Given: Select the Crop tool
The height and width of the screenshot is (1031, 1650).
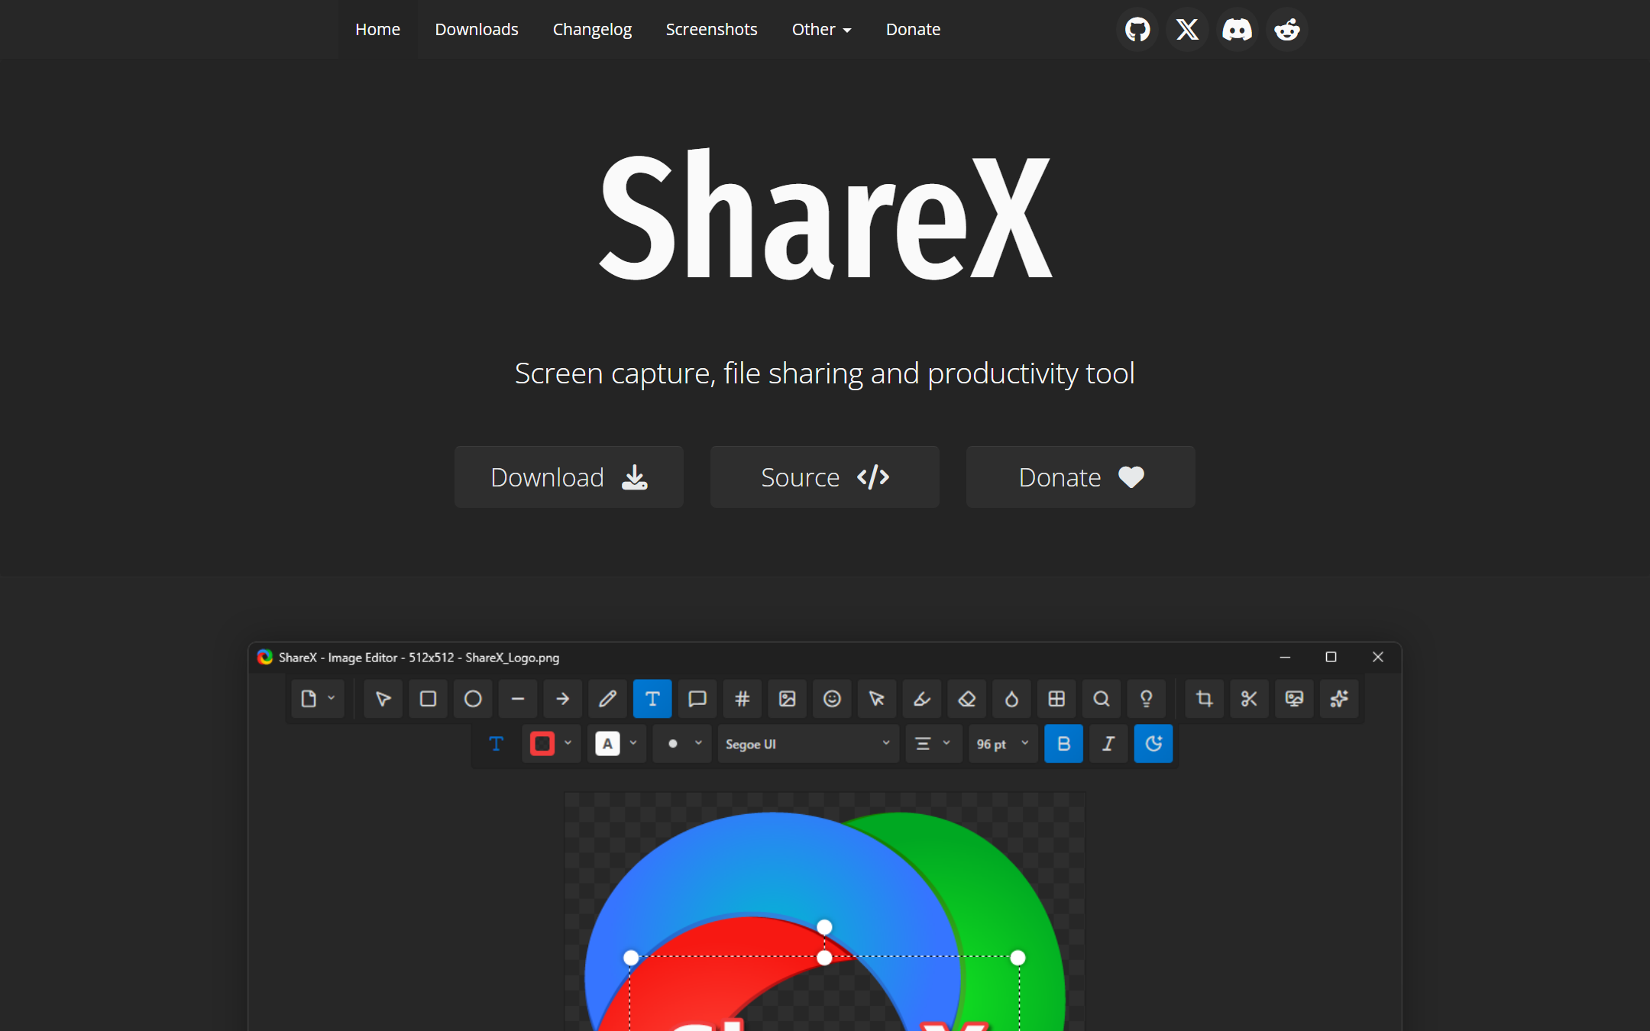Looking at the screenshot, I should pos(1205,699).
